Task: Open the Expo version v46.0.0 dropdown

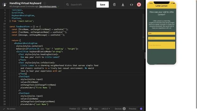Action: point(106,109)
